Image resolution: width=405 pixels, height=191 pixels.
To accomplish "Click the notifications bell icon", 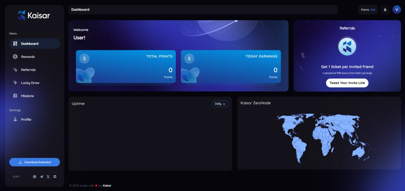I will tap(385, 10).
